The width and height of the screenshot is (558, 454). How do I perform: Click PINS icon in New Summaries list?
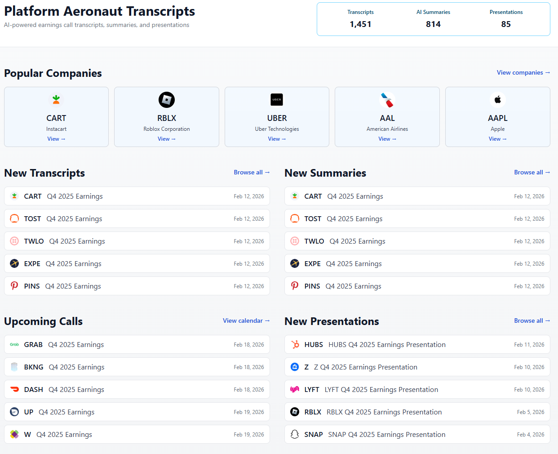[295, 286]
